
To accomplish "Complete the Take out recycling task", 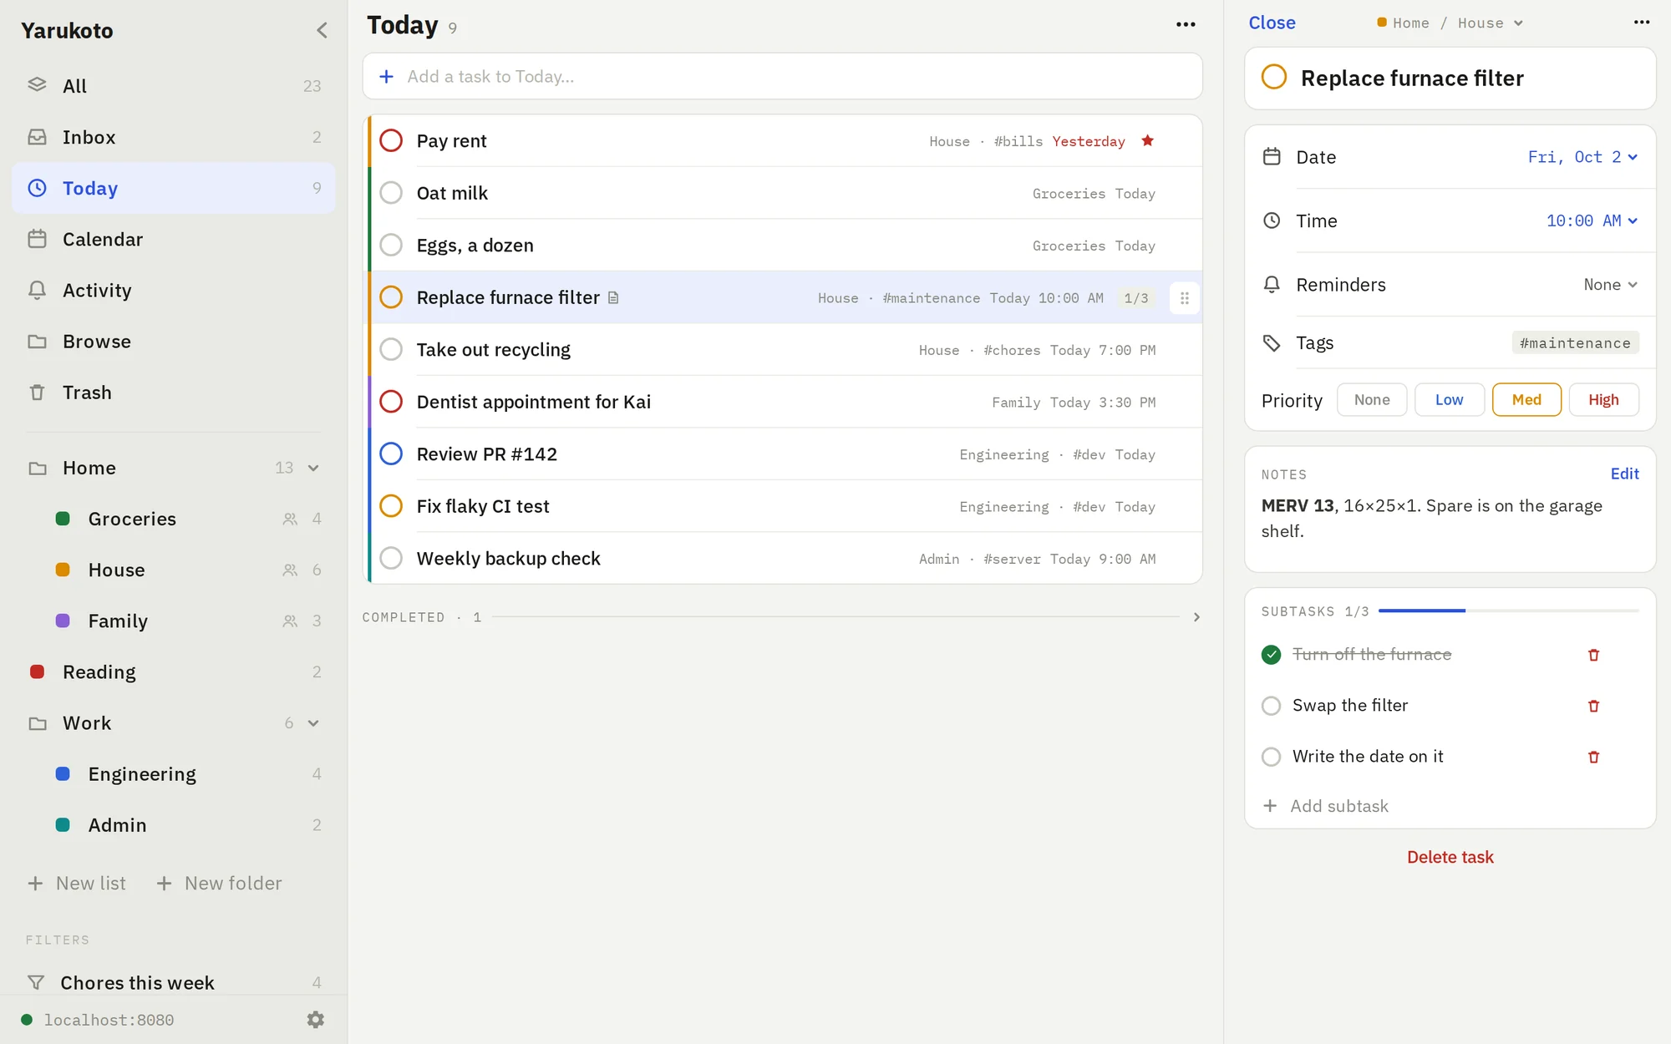I will click(x=391, y=349).
